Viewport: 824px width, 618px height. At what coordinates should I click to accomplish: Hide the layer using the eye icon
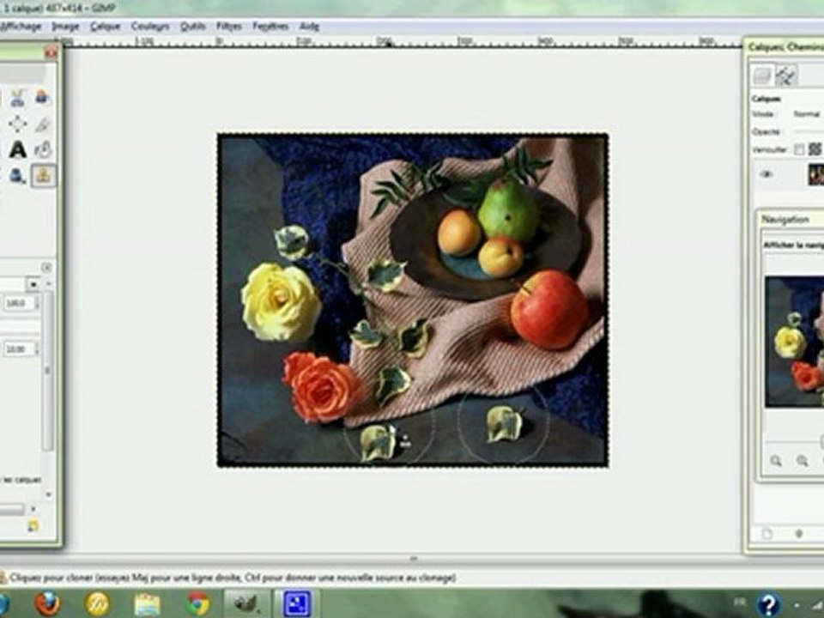(766, 174)
